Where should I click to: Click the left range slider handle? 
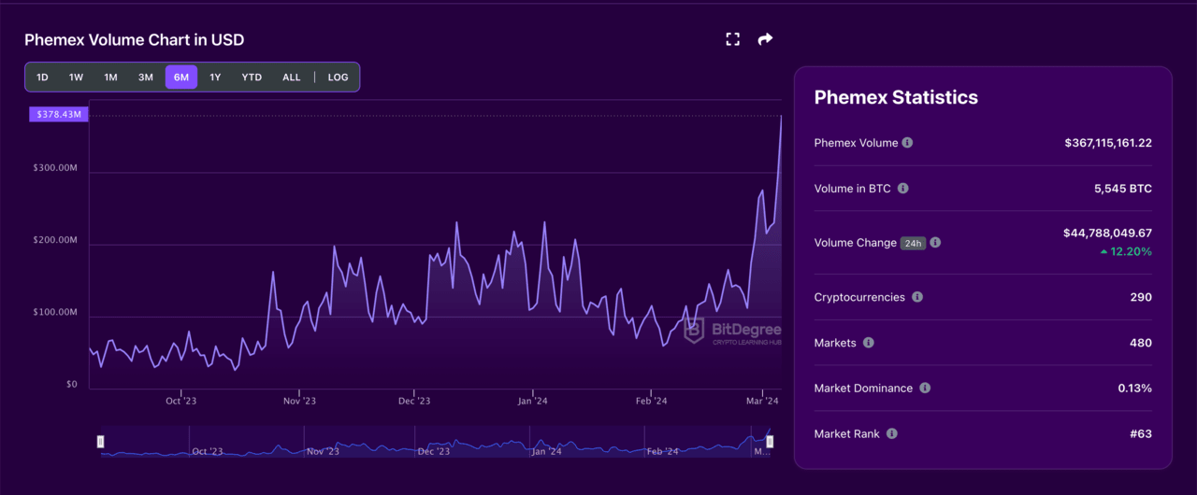tap(101, 441)
